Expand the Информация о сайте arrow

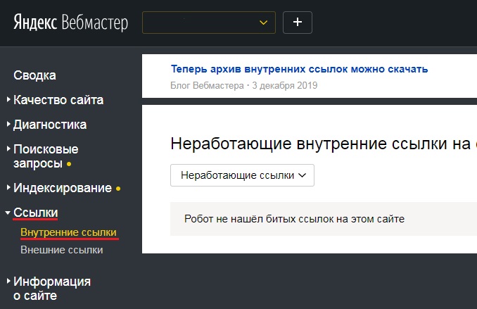click(x=8, y=282)
